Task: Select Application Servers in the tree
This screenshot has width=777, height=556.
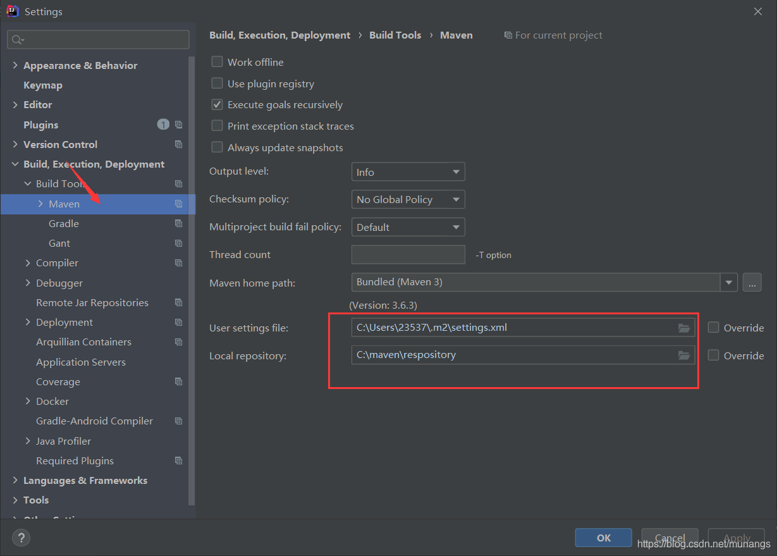Action: [81, 362]
